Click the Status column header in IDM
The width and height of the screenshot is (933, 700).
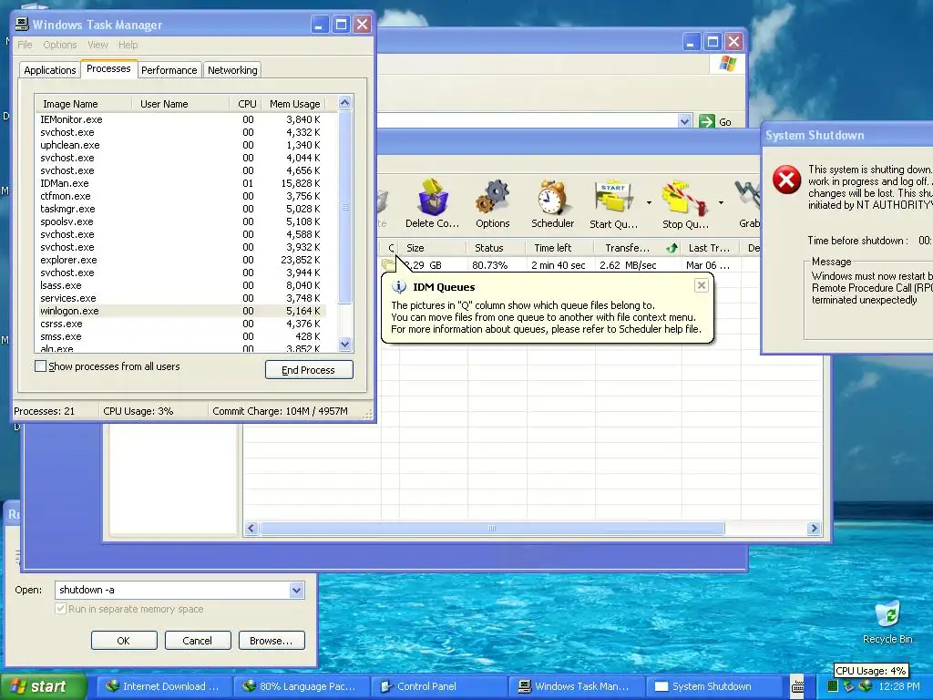pos(497,248)
